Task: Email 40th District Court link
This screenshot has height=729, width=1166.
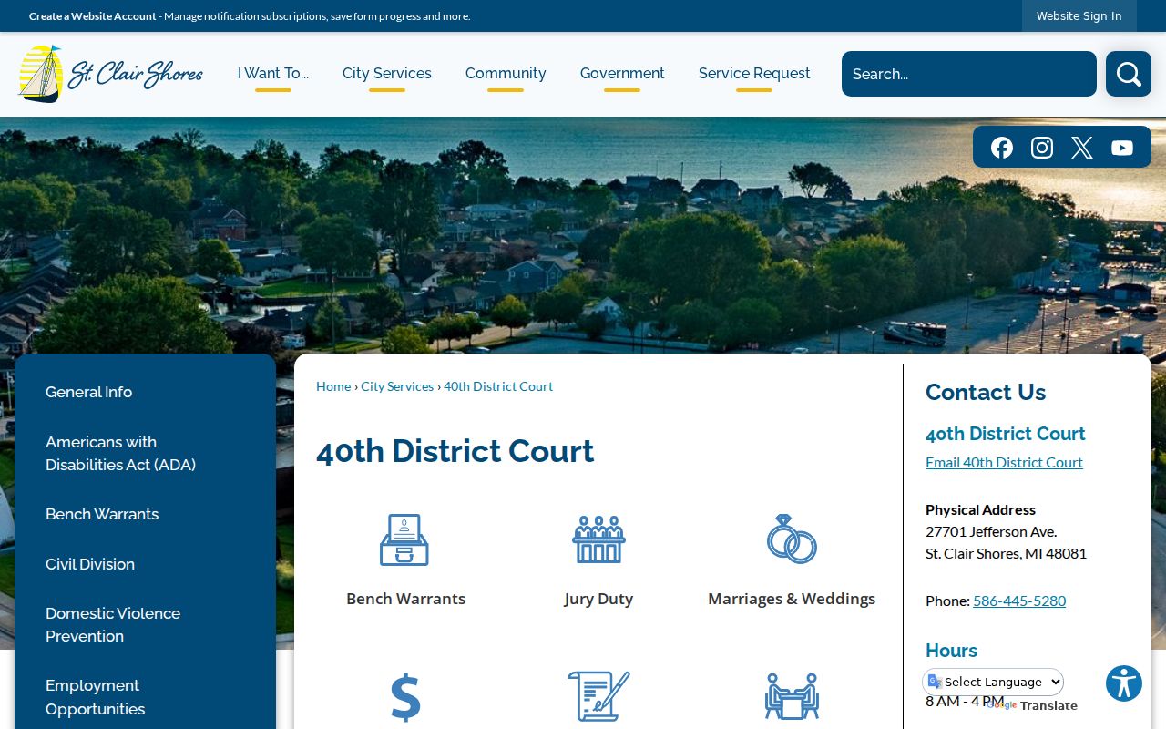Action: (1004, 462)
